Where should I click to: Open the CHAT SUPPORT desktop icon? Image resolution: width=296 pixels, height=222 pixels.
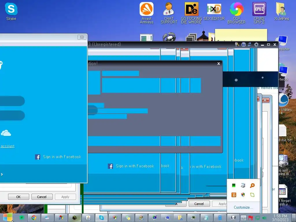point(169,13)
